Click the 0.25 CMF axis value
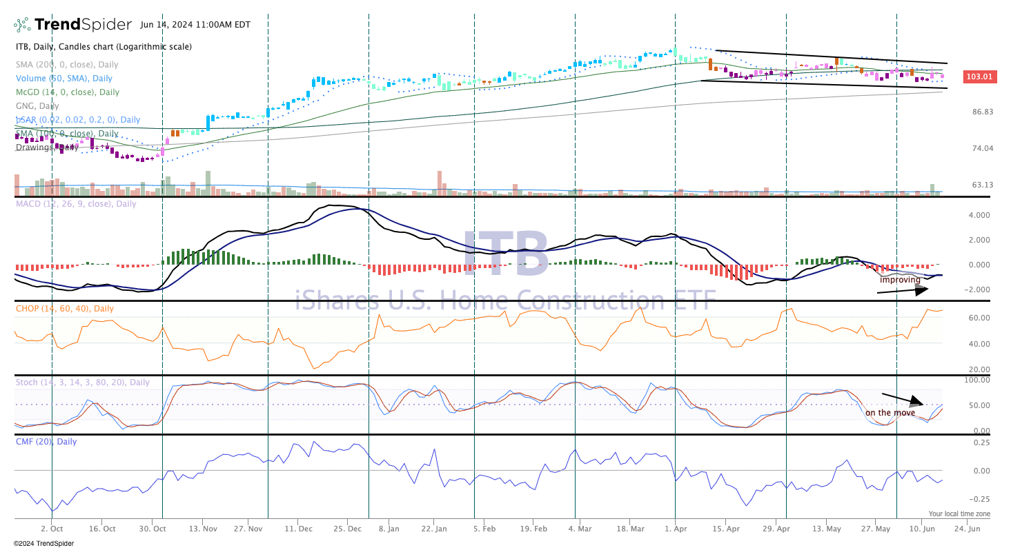Viewport: 1011px width, 550px height. (x=982, y=442)
